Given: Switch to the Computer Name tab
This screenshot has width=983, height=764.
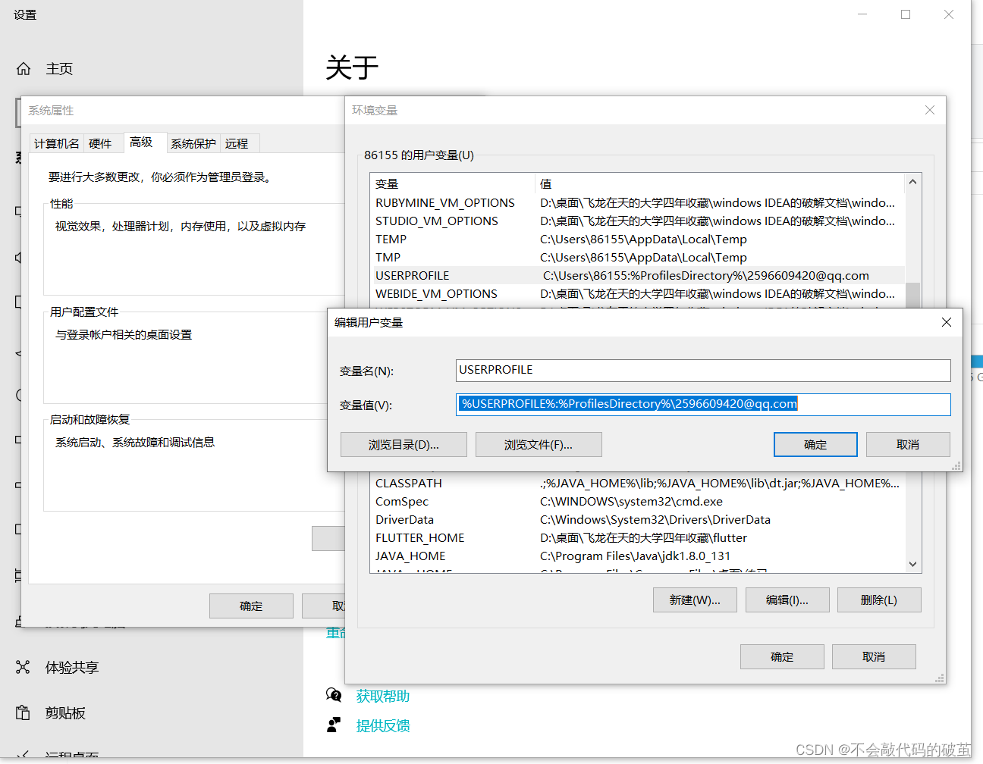Looking at the screenshot, I should (x=57, y=143).
